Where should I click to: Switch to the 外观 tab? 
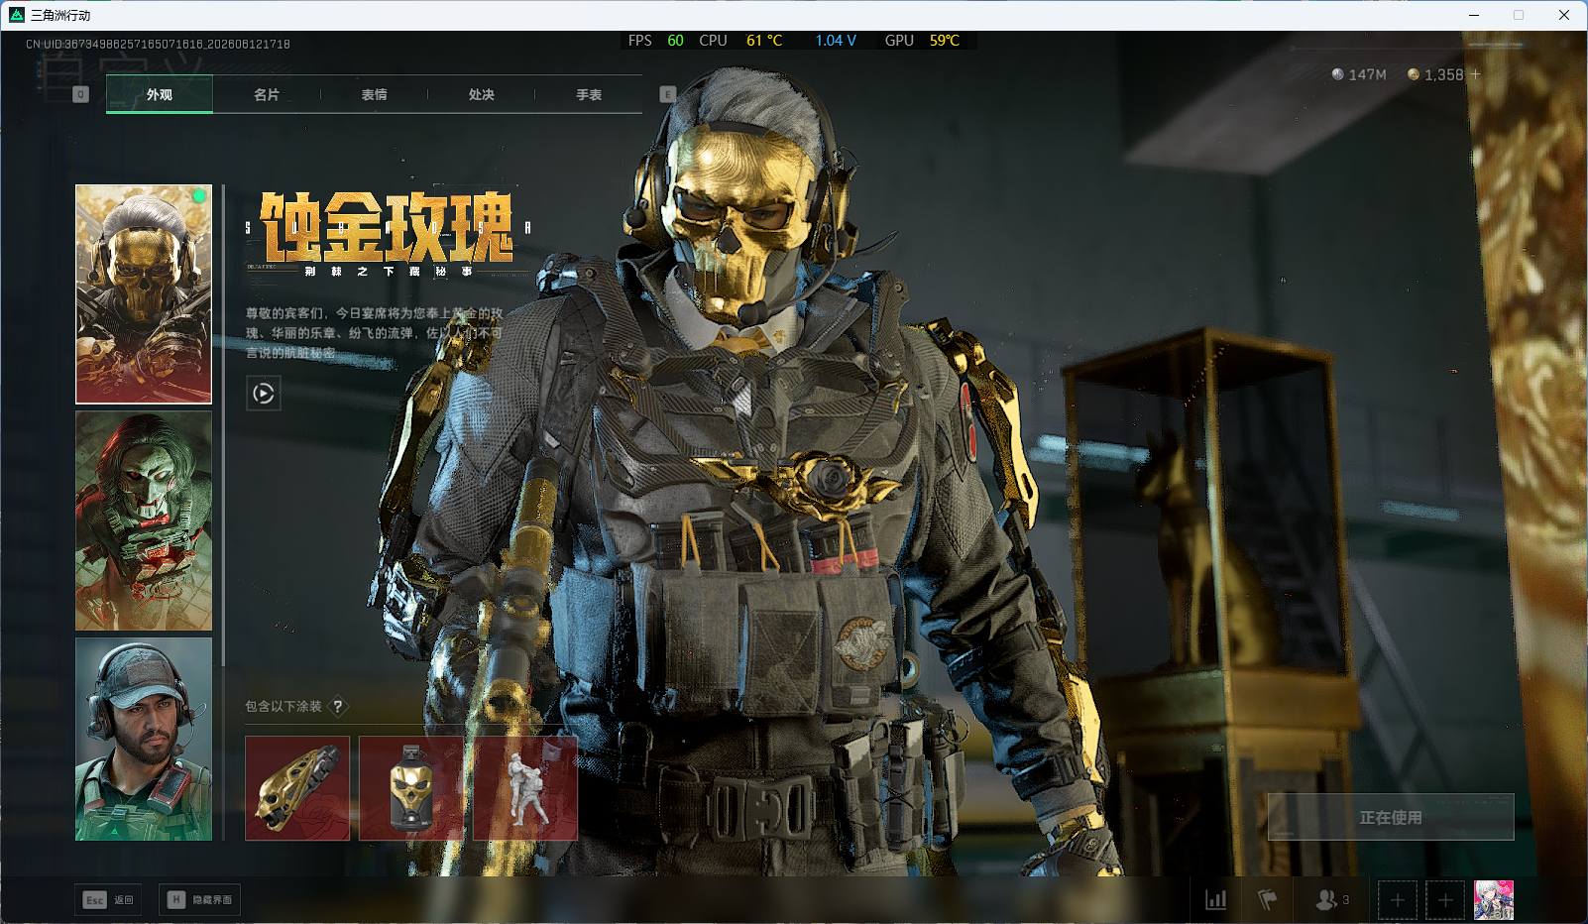(x=160, y=94)
